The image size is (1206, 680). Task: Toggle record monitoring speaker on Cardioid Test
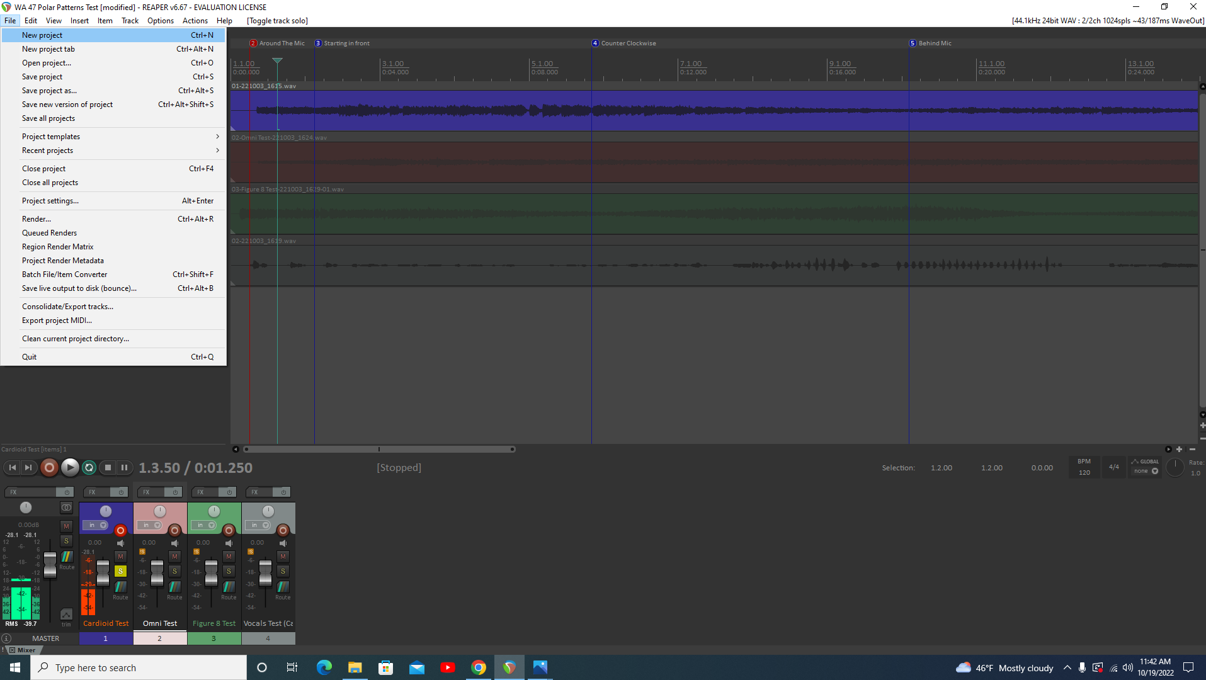coord(121,543)
